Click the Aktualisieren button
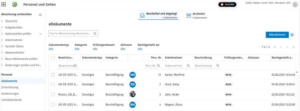300x111 pixels. 277,35
